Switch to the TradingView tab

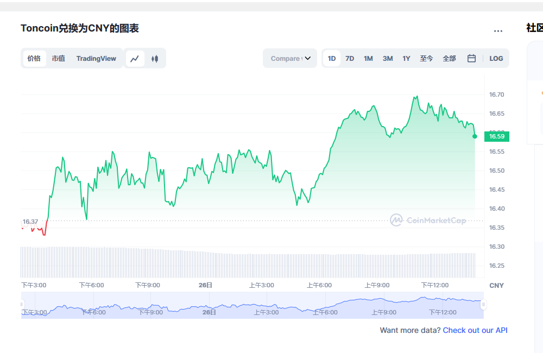coord(96,59)
